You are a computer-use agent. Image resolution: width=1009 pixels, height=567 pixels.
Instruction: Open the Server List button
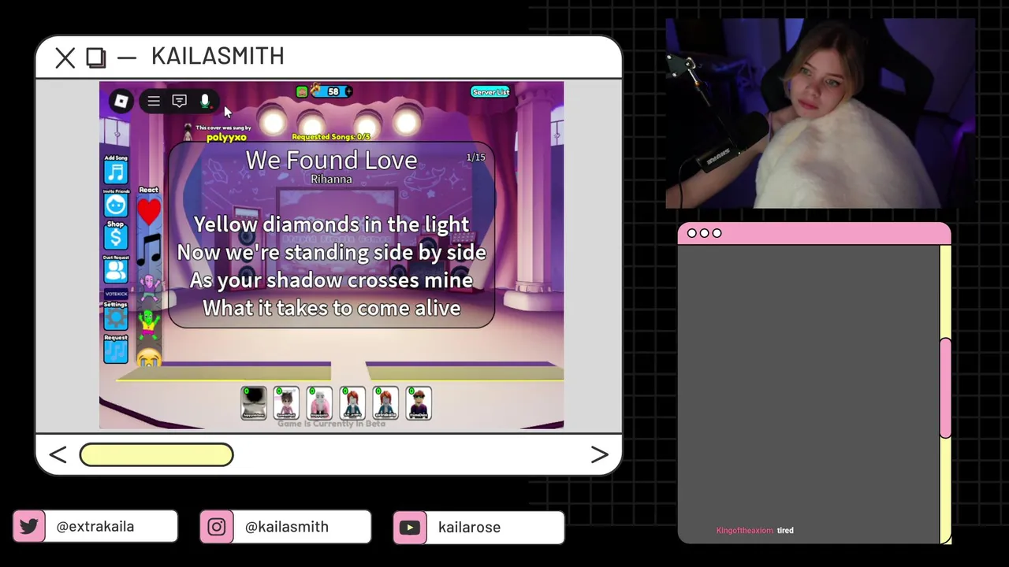490,92
